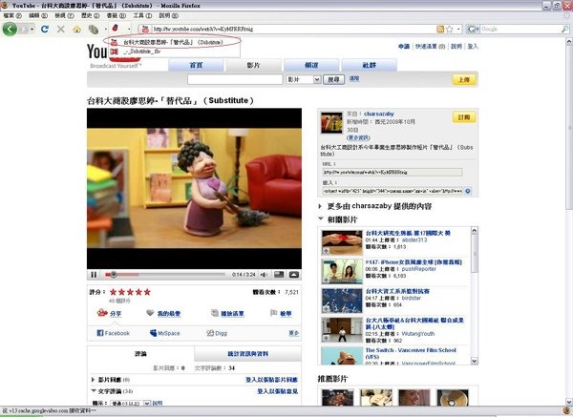The width and height of the screenshot is (573, 417).
Task: Open the 歷史 (S) menu
Action: point(91,15)
